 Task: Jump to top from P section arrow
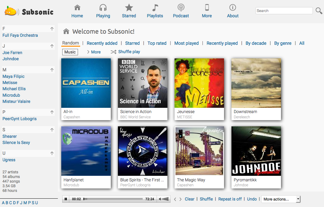click(x=52, y=112)
